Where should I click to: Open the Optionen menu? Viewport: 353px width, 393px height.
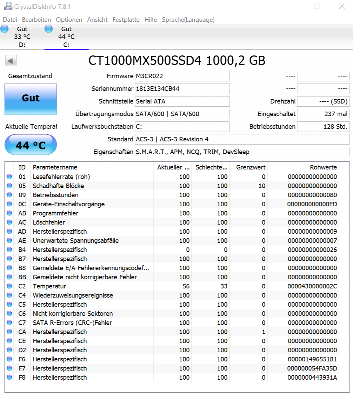click(69, 20)
